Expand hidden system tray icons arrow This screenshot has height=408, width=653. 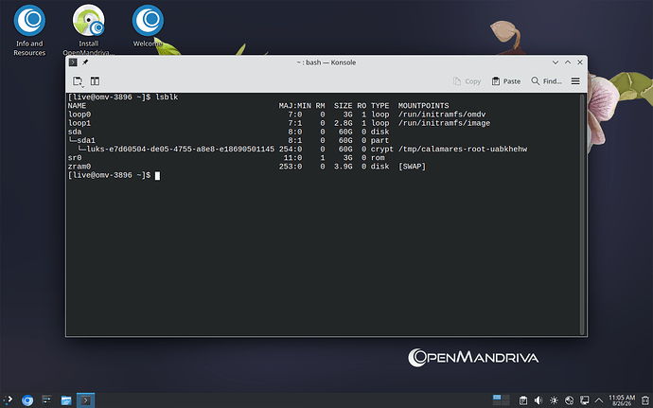tap(599, 400)
